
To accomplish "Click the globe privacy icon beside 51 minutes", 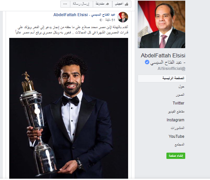I will point(101,20).
